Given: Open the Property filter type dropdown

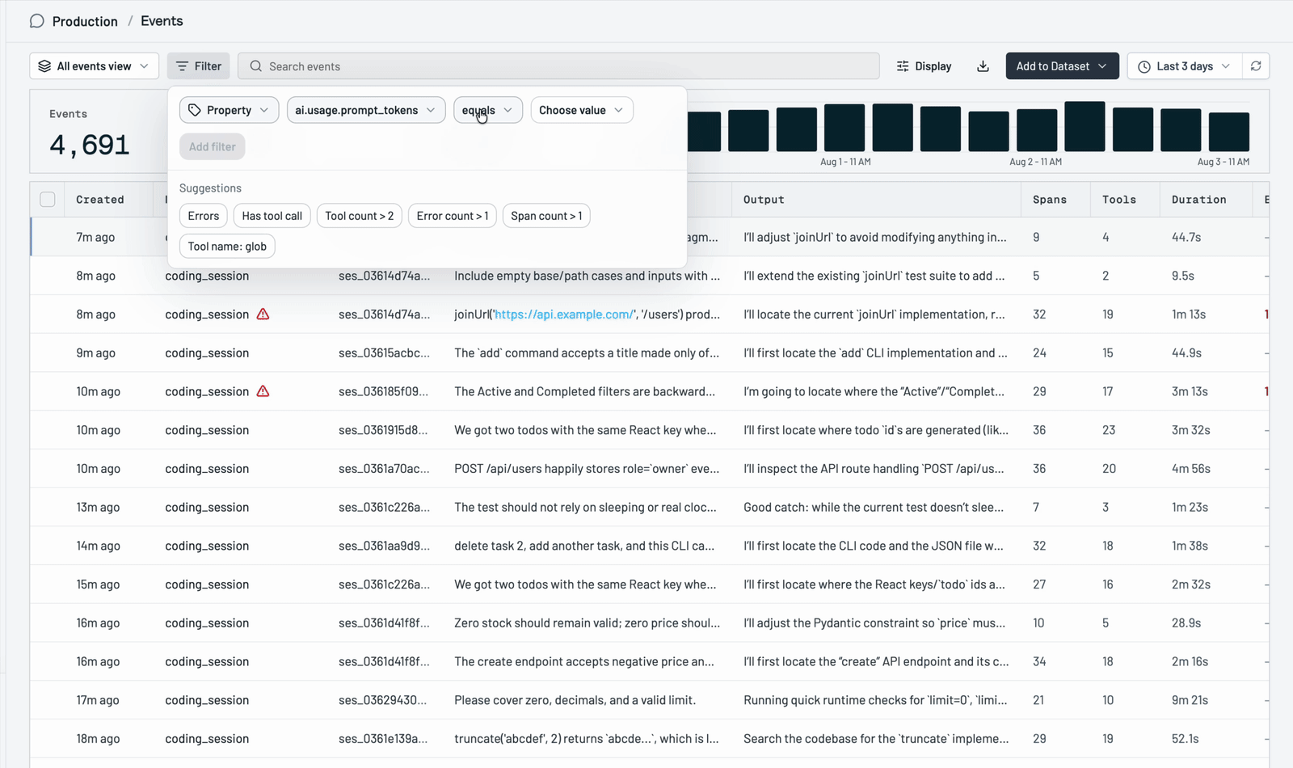Looking at the screenshot, I should pyautogui.click(x=230, y=110).
